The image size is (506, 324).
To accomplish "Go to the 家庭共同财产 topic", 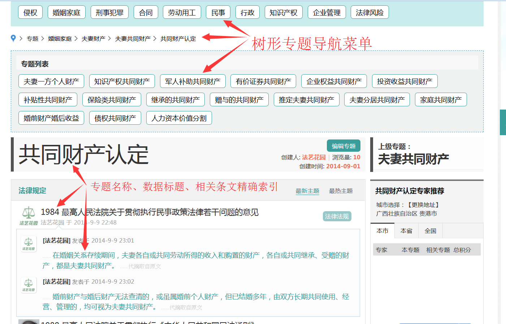I will 441,100.
